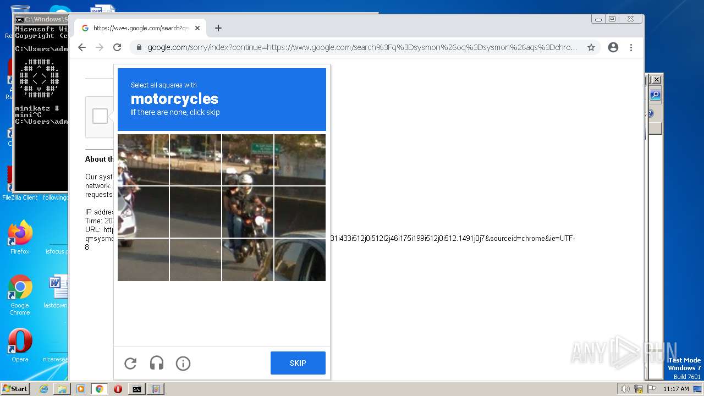Image resolution: width=704 pixels, height=396 pixels.
Task: Select the isfocus desktop file
Action: click(x=56, y=251)
